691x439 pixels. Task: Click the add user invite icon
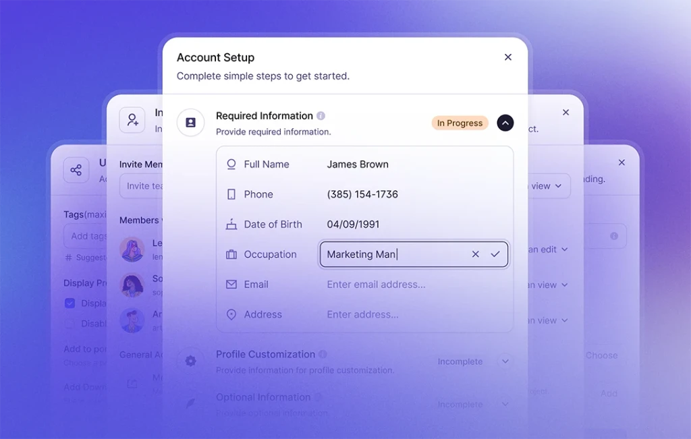132,120
